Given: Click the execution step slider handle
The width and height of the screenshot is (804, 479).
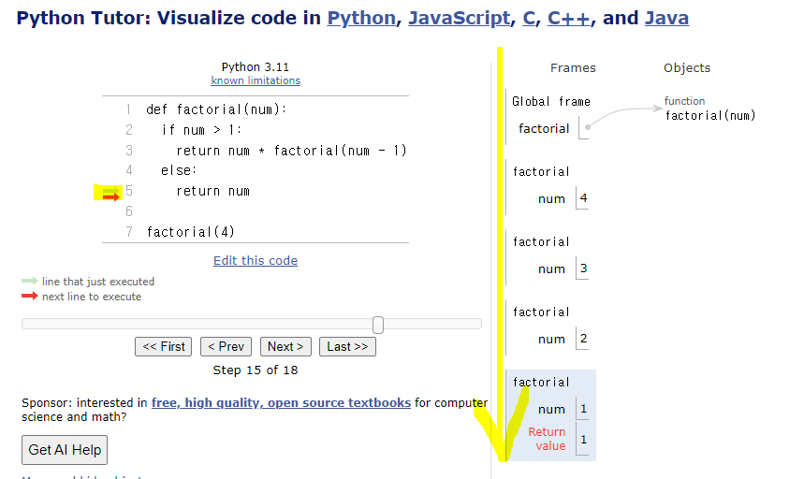Looking at the screenshot, I should (378, 325).
